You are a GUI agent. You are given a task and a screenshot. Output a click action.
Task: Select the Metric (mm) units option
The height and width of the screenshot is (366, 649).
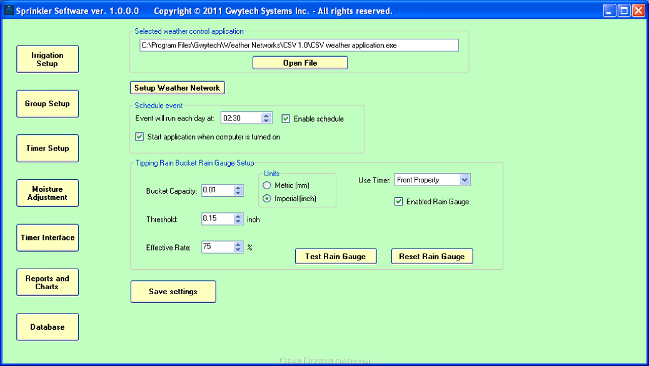[267, 185]
